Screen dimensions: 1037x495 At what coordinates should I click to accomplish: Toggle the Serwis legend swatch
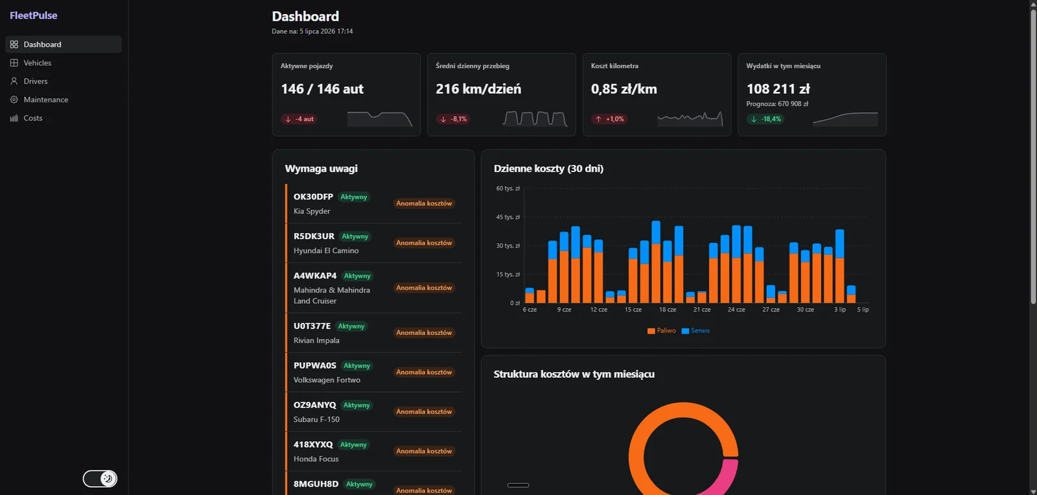[685, 331]
